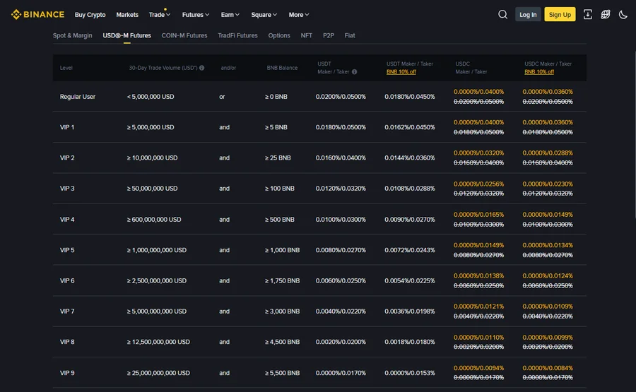Open the Buy Crypto menu item

point(90,15)
